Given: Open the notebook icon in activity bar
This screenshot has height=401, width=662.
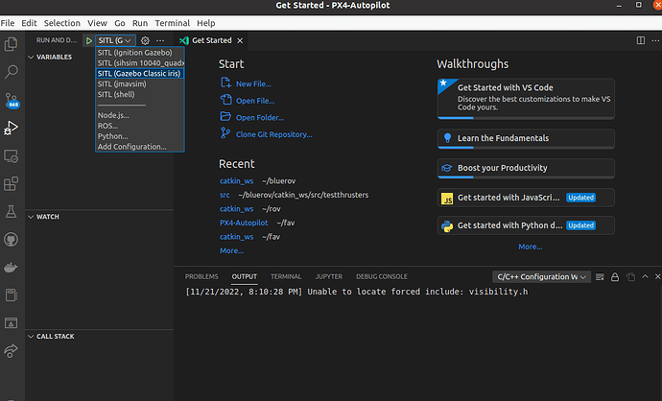Looking at the screenshot, I should (x=11, y=295).
